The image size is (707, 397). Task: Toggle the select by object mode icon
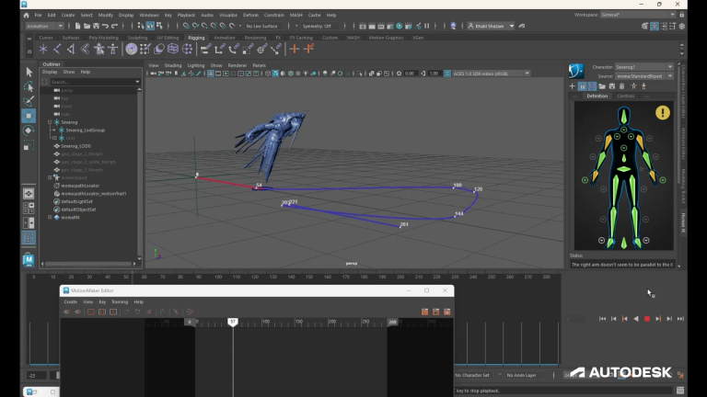click(x=150, y=26)
